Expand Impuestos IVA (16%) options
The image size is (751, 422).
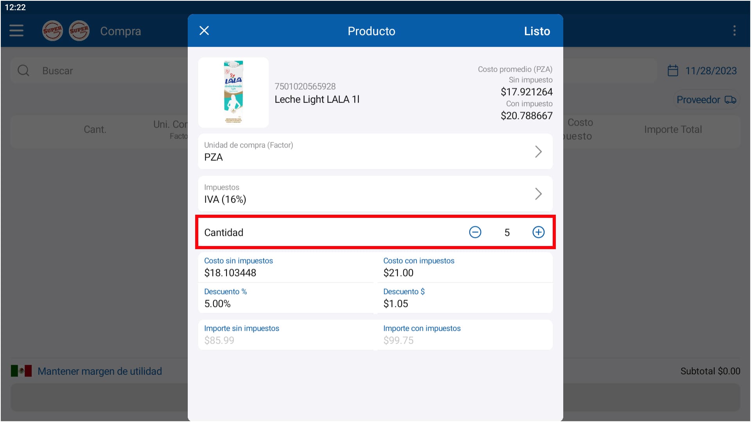tap(375, 194)
